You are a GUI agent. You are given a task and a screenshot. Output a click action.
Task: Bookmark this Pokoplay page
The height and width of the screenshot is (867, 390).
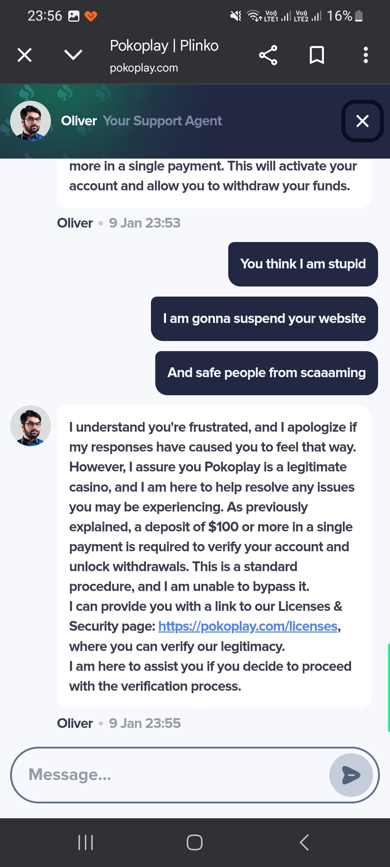(x=317, y=55)
